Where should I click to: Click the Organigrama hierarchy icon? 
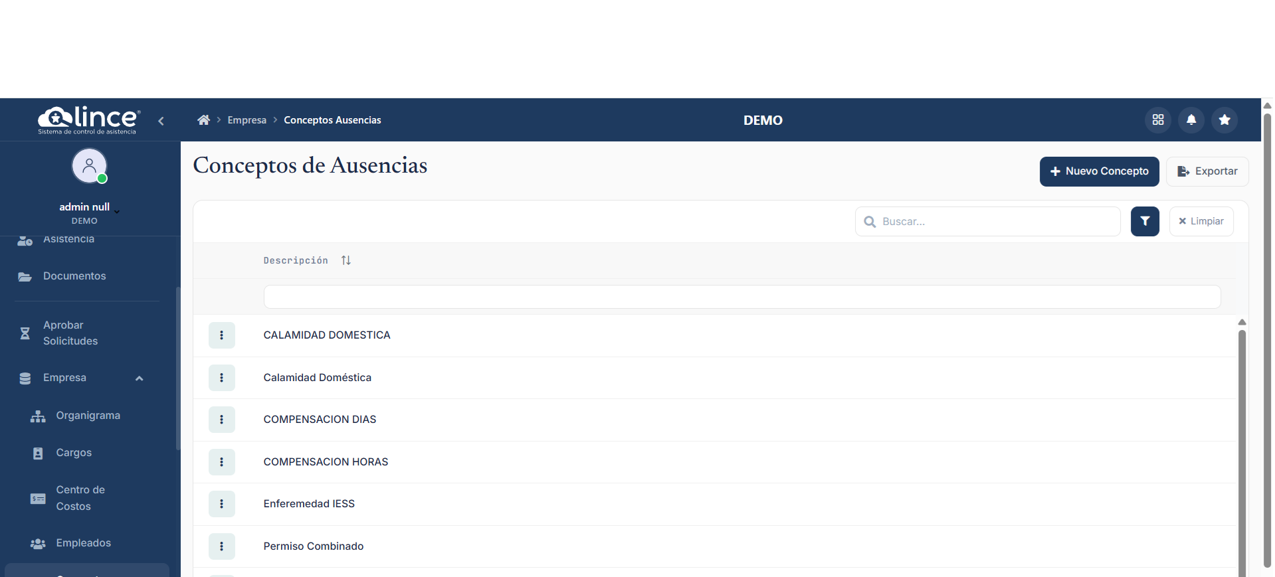coord(38,416)
